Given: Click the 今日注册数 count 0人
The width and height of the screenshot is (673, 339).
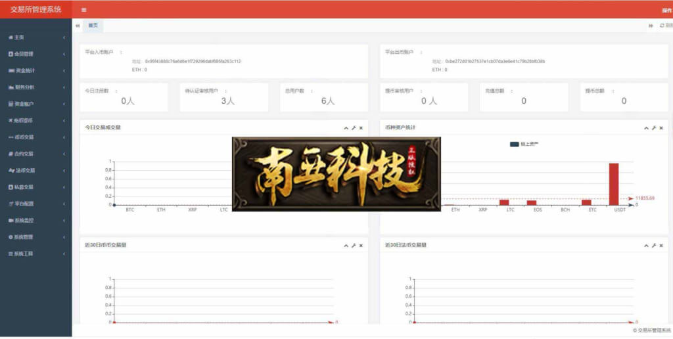Looking at the screenshot, I should click(128, 101).
